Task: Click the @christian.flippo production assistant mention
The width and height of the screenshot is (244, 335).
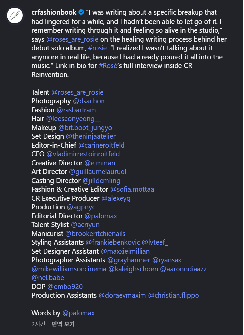Action: [x=174, y=295]
